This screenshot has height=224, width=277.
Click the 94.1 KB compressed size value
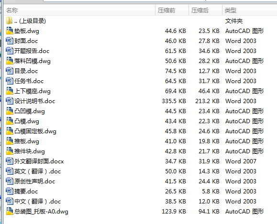click(x=209, y=211)
